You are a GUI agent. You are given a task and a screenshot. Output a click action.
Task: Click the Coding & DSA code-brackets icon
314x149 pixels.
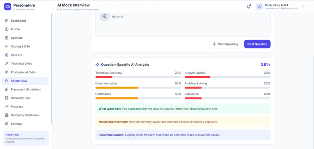coord(7,46)
